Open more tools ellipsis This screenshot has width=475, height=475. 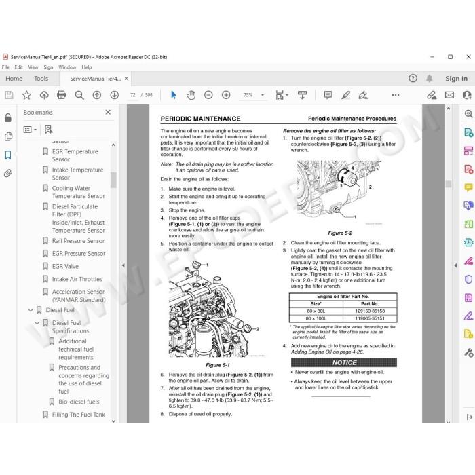396,95
